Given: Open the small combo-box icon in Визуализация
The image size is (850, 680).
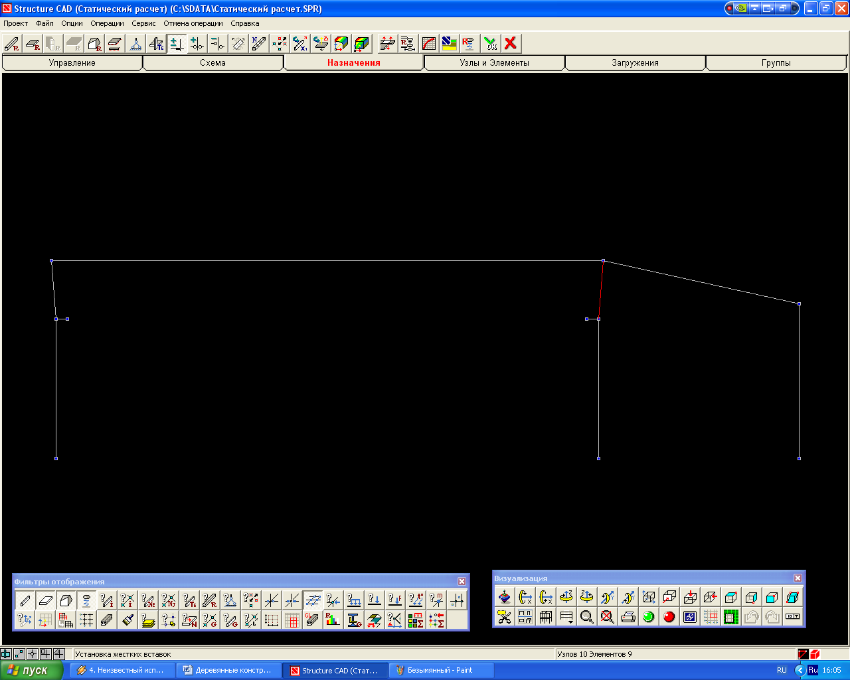Looking at the screenshot, I should tap(793, 617).
